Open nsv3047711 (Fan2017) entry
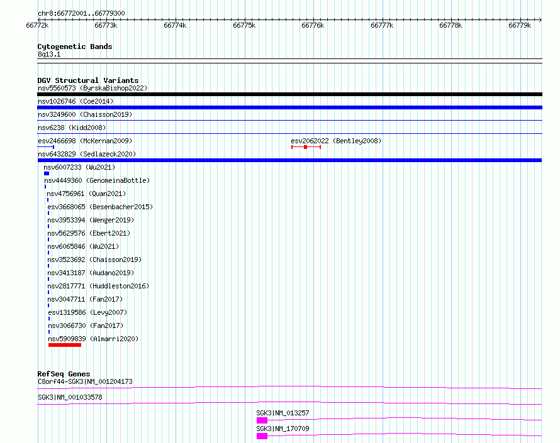The image size is (560, 443). [85, 299]
